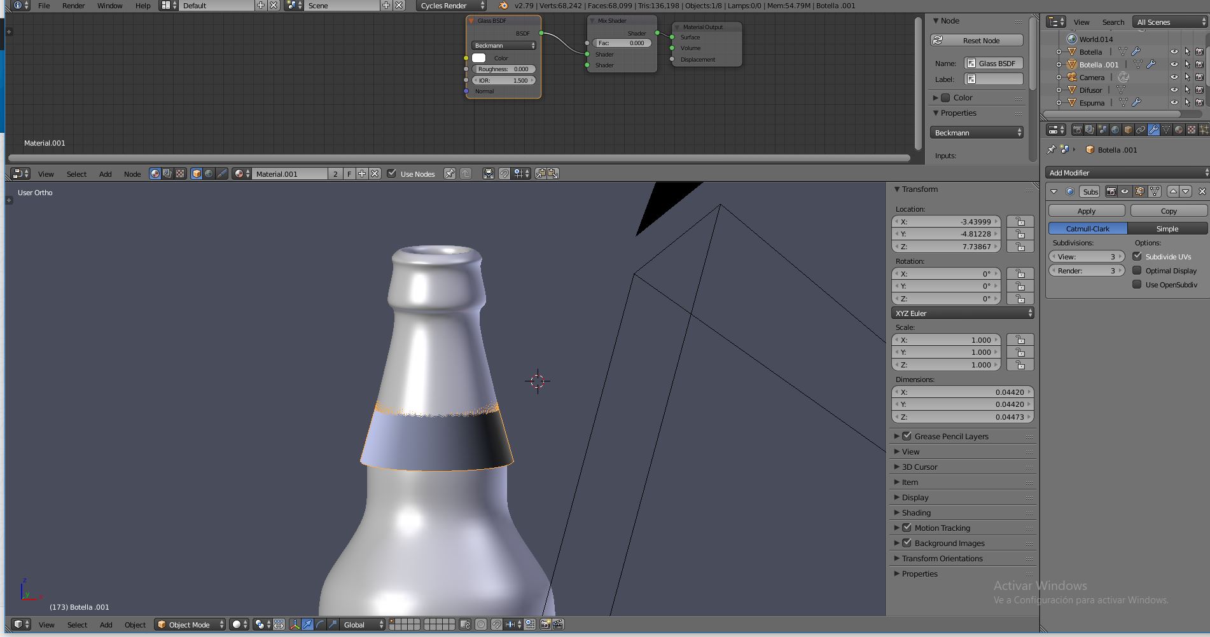
Task: Copy the Subsurf modifier
Action: 1169,210
